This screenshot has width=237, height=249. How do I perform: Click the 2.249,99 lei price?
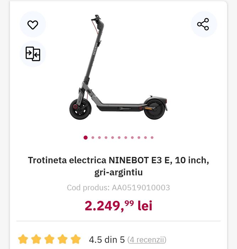pos(118,205)
